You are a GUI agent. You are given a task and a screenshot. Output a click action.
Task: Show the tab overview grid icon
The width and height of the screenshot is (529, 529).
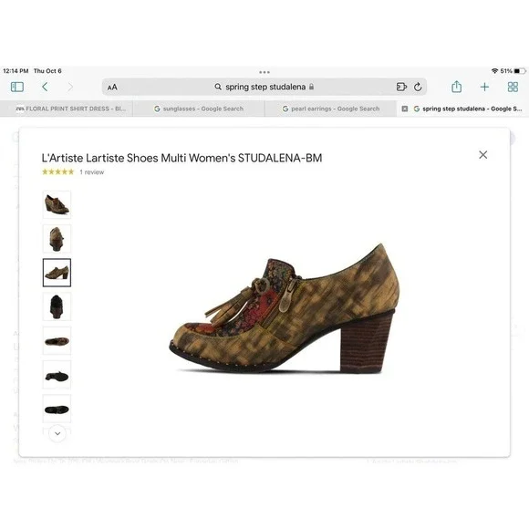coord(513,87)
